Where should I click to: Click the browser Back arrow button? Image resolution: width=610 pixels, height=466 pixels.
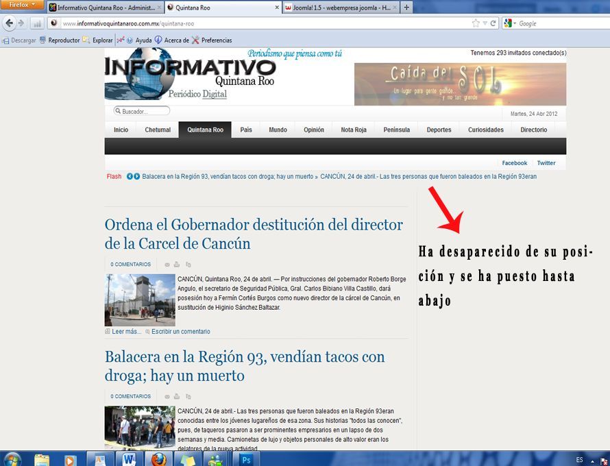click(9, 23)
